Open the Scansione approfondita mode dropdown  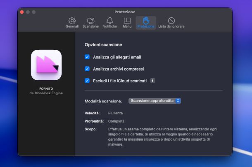click(155, 101)
